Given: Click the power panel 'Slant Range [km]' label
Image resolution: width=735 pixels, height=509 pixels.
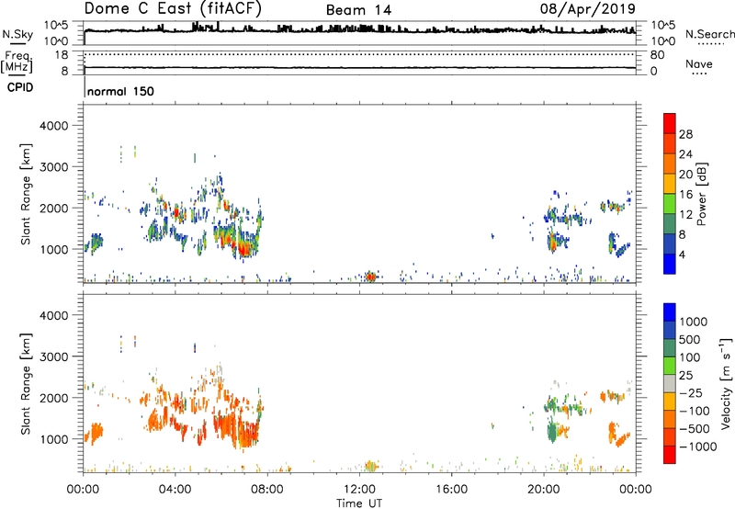Looking at the screenshot, I should (x=26, y=194).
